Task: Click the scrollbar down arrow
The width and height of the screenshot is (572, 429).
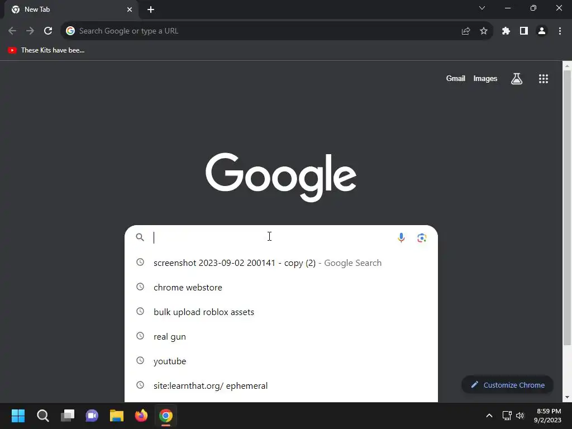Action: [x=567, y=397]
